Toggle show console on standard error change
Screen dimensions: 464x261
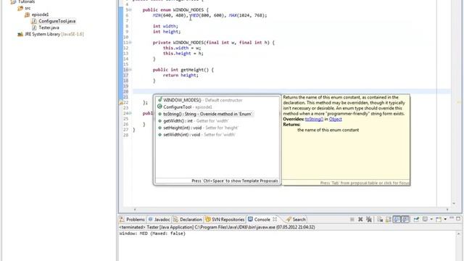[x=405, y=219]
